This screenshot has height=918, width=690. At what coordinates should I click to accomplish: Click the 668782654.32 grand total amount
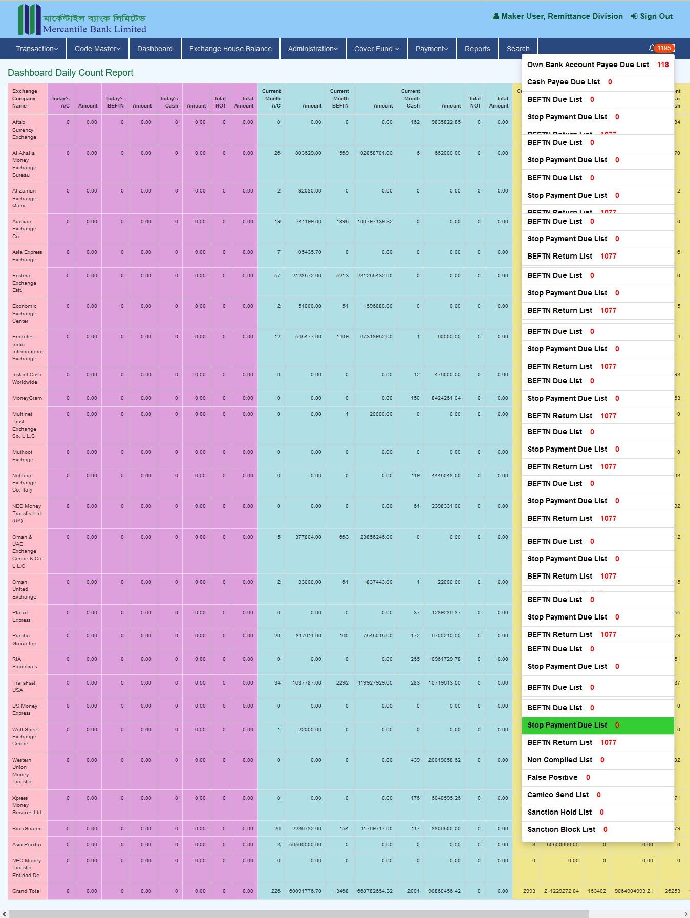(x=375, y=891)
